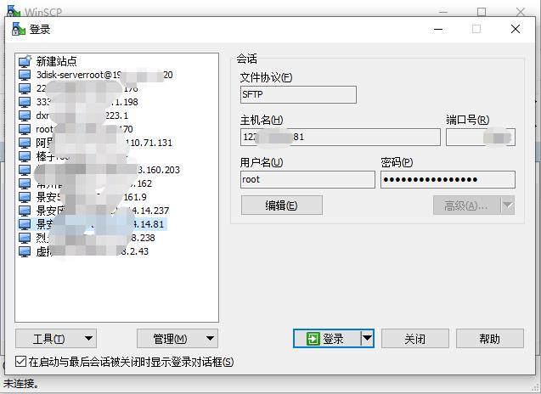Click monitor icon of site ending 8.2.43

click(25, 251)
